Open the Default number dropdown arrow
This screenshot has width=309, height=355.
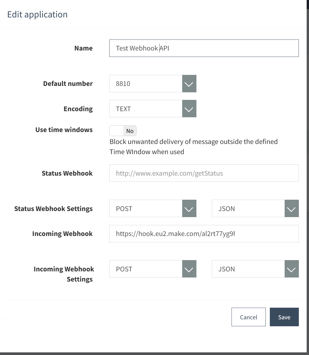[x=189, y=84]
